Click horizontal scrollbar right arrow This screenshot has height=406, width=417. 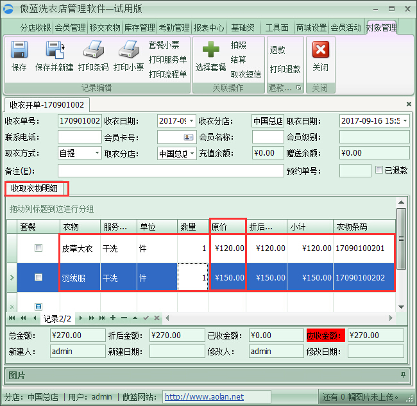pyautogui.click(x=391, y=318)
